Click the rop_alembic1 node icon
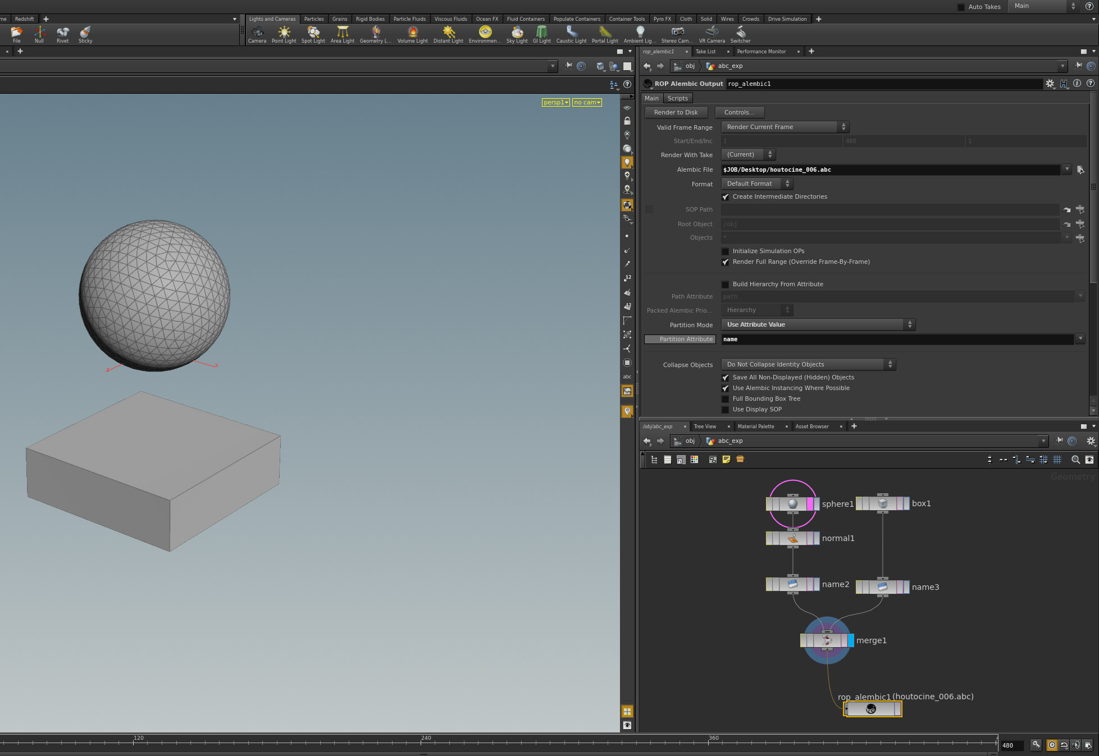Screen dimensions: 1099x756 point(870,709)
